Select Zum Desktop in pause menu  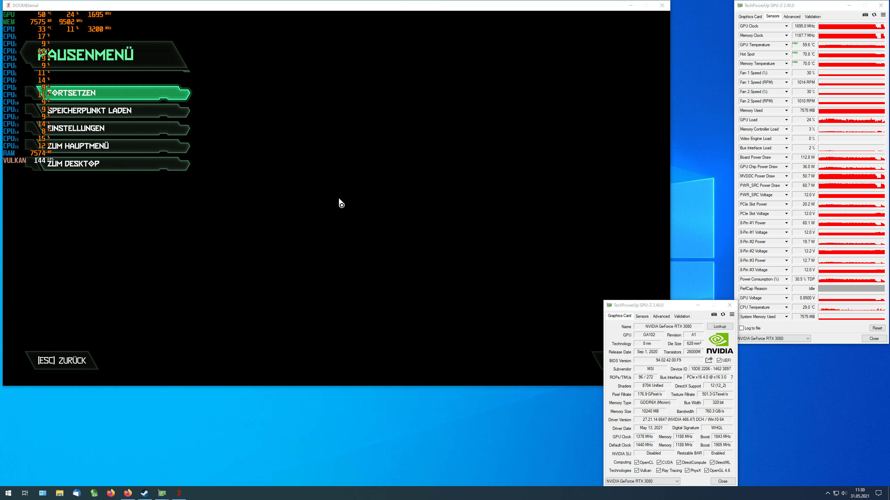(113, 164)
